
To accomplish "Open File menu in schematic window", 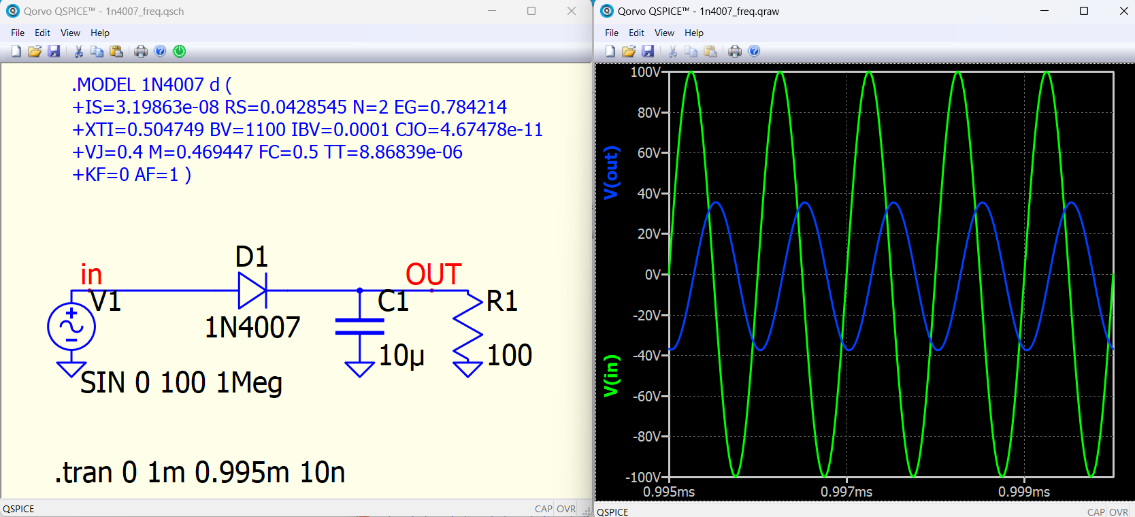I will [18, 33].
